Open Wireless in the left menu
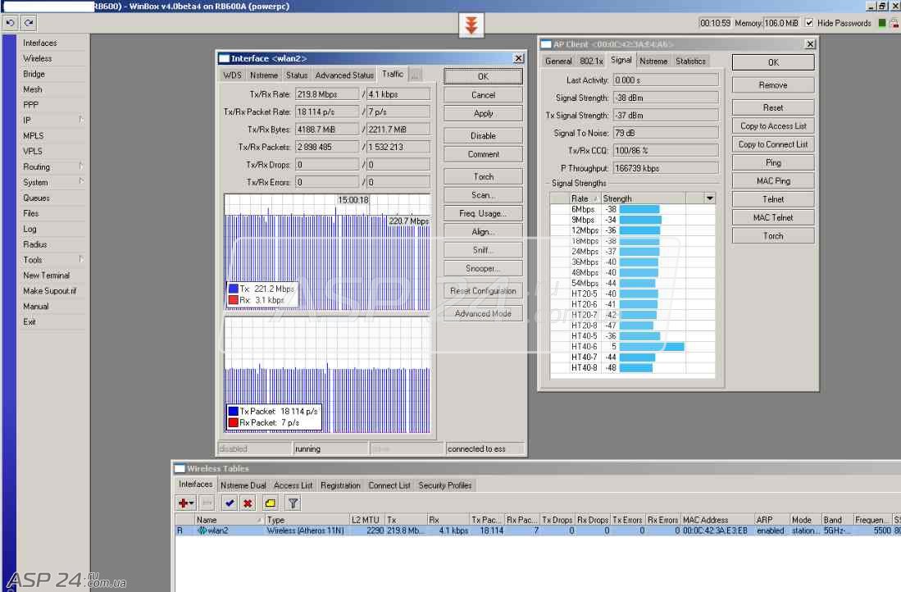 (38, 58)
